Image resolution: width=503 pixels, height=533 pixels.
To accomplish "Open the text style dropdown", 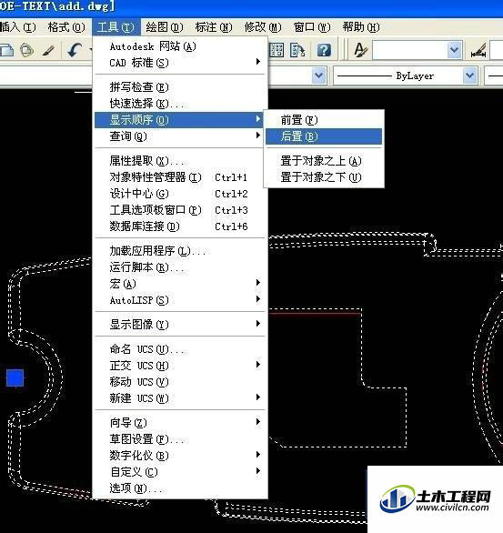I will 454,50.
